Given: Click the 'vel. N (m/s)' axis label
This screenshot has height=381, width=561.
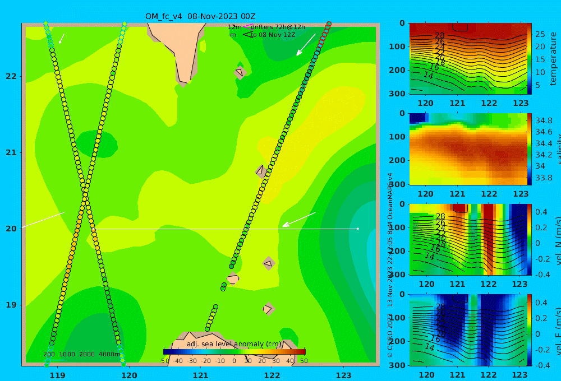Looking at the screenshot, I should (558, 240).
